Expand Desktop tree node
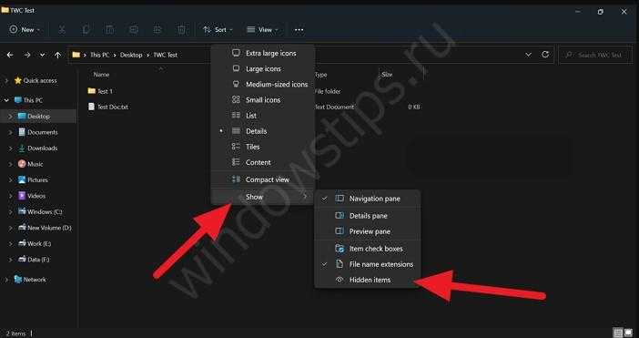This screenshot has height=338, width=639. 10,117
